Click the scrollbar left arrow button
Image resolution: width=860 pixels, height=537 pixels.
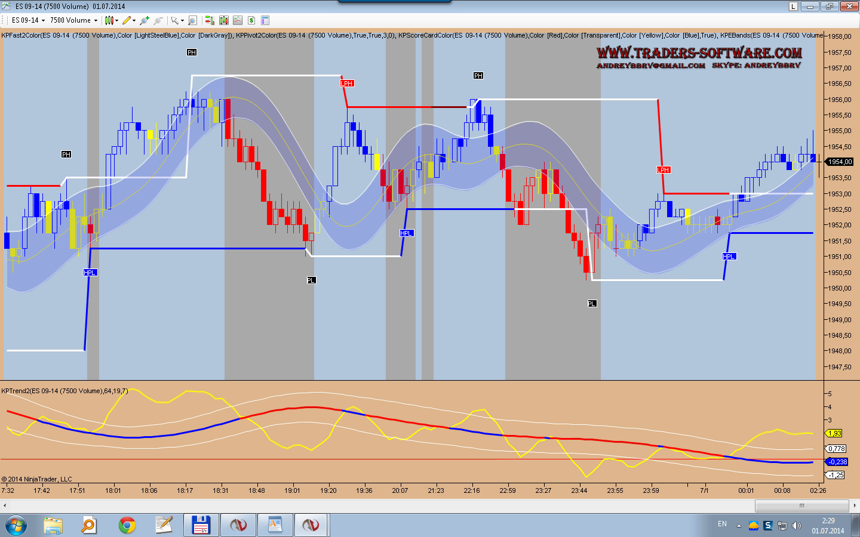coord(5,505)
